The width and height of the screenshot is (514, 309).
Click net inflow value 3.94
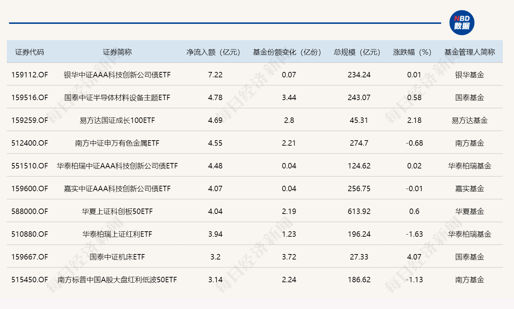[x=215, y=234]
